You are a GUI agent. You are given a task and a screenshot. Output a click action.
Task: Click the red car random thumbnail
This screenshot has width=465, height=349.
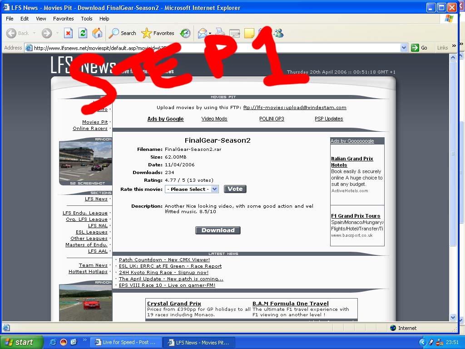[x=86, y=303]
